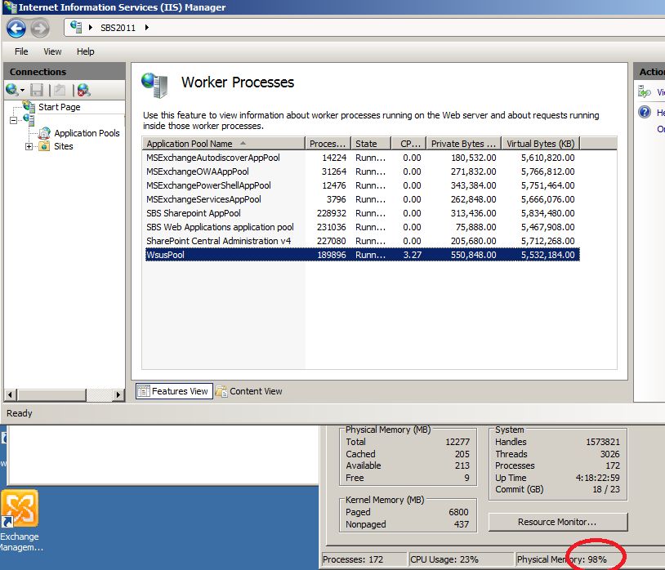Select the MSExchangeOWAAppPool row
The height and width of the screenshot is (570, 665).
(363, 171)
